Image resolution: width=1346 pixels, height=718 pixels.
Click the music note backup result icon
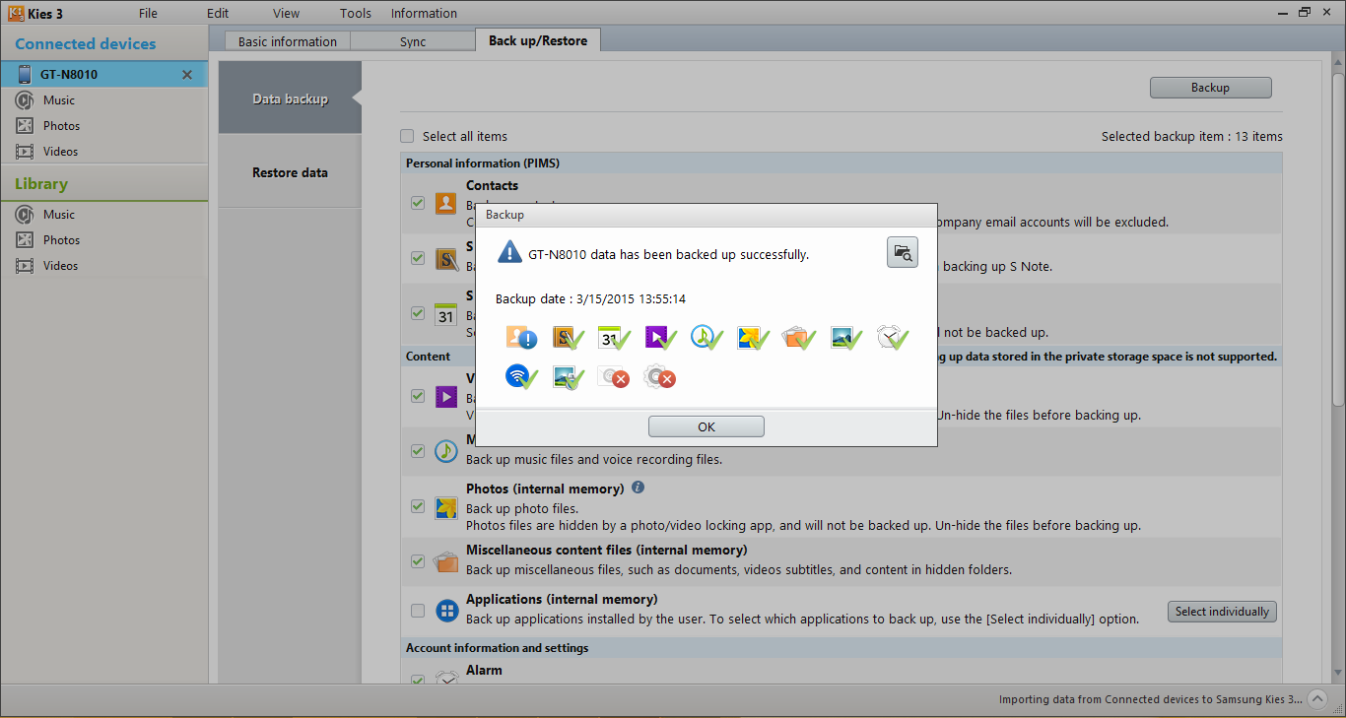tap(707, 338)
